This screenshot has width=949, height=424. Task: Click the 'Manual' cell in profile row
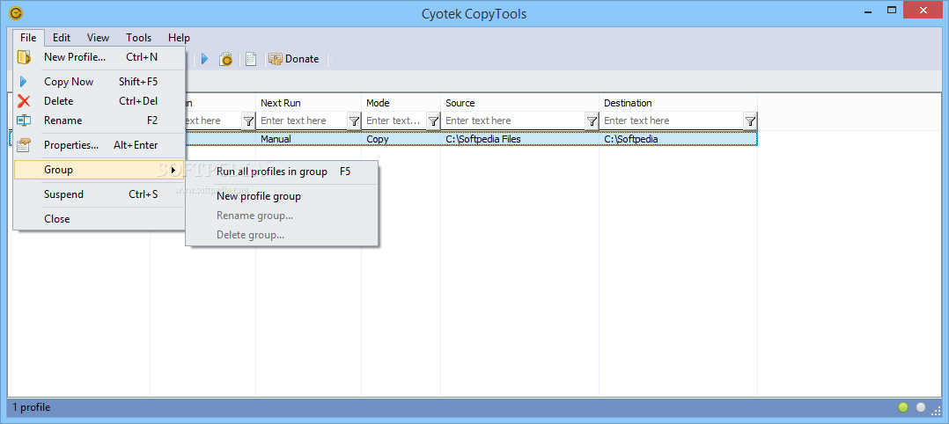tap(309, 139)
